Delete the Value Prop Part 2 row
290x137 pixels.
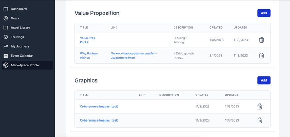coord(261,40)
